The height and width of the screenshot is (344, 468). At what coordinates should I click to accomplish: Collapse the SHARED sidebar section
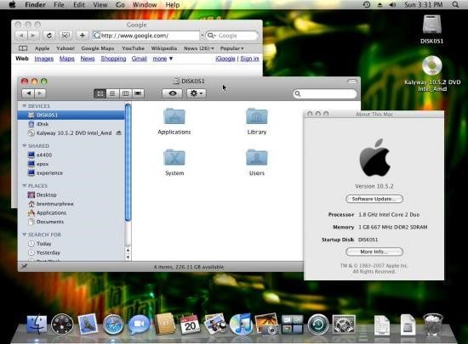(x=24, y=145)
